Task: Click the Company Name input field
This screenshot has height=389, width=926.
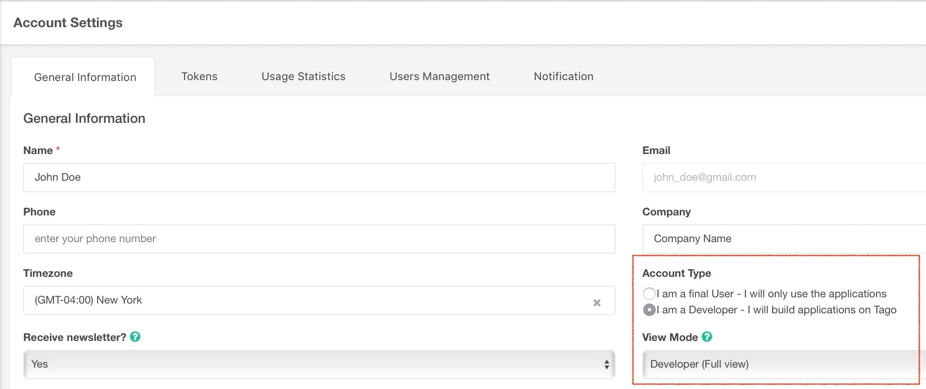Action: [x=784, y=239]
